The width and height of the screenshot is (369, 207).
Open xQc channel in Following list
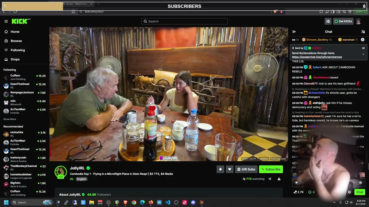coord(25,102)
